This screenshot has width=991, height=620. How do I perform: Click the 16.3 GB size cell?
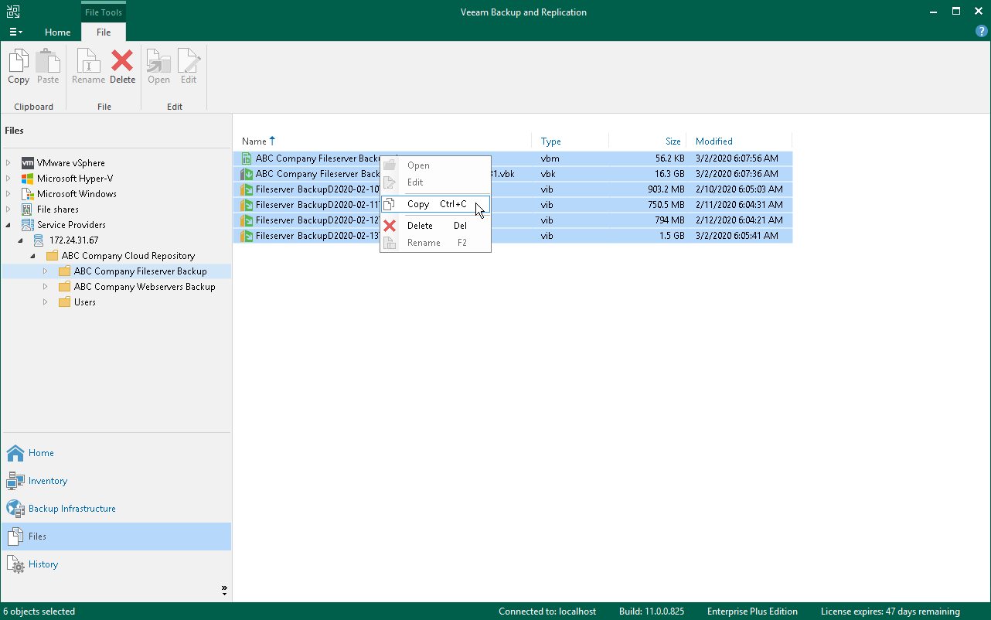click(x=669, y=174)
